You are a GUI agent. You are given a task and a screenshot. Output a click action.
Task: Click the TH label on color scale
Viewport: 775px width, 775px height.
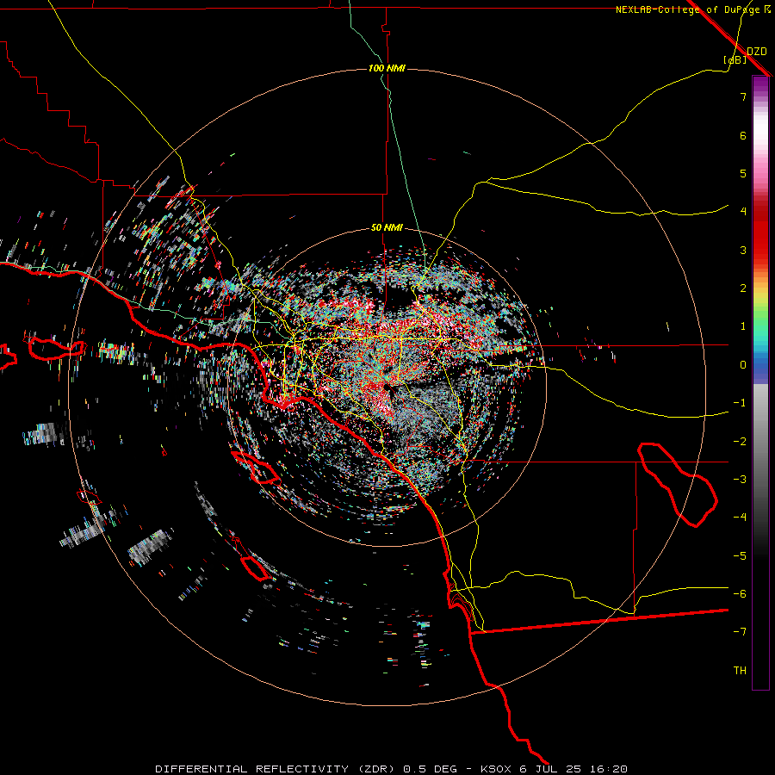click(x=740, y=671)
